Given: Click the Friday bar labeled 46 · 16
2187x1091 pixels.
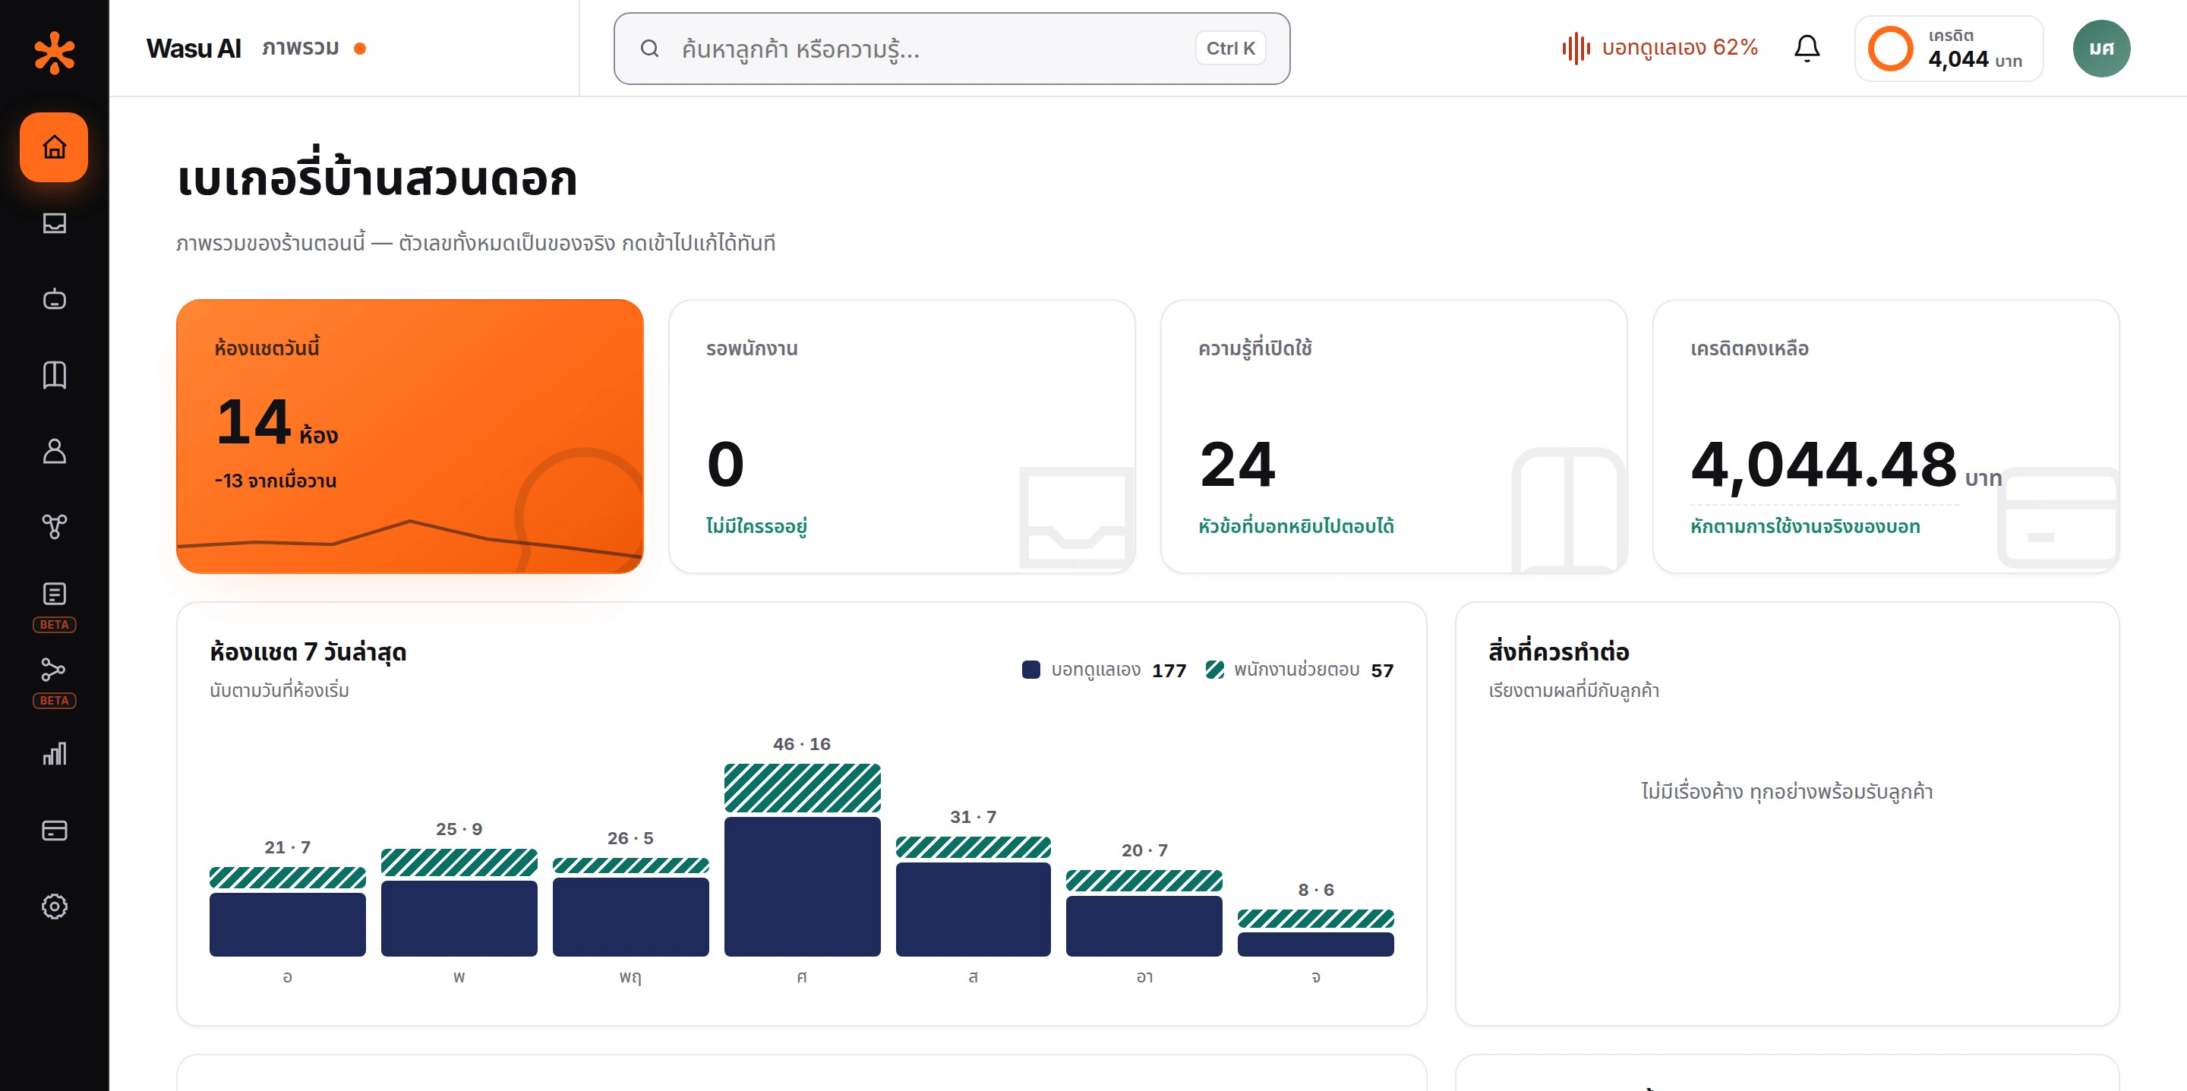Looking at the screenshot, I should [x=801, y=859].
